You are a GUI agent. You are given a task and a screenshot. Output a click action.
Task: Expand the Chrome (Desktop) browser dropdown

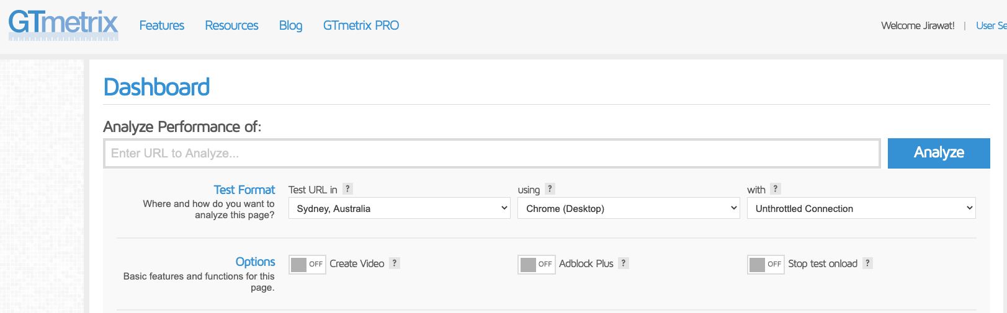pyautogui.click(x=628, y=208)
